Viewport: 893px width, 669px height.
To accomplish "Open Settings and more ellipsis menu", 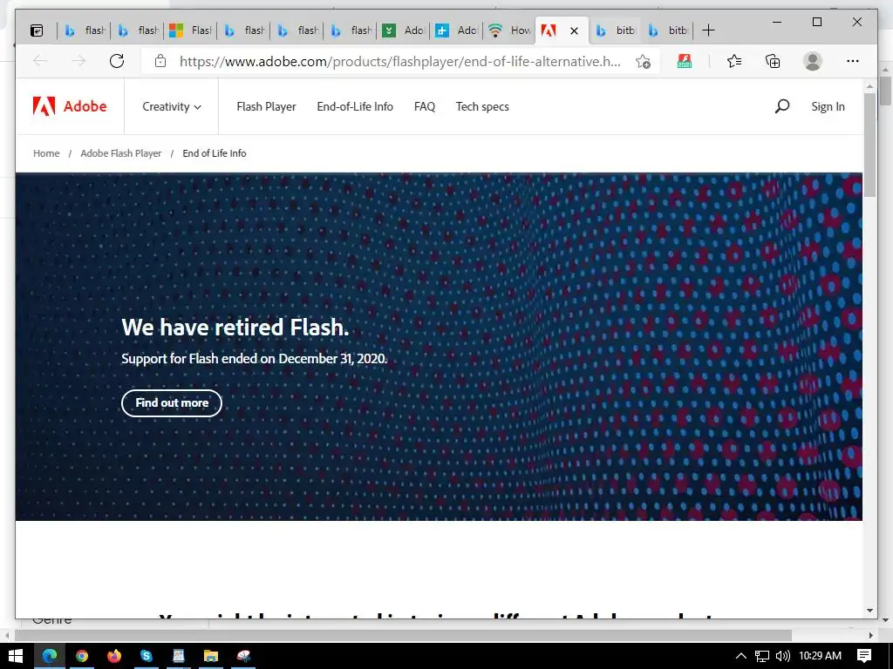I will pos(853,61).
